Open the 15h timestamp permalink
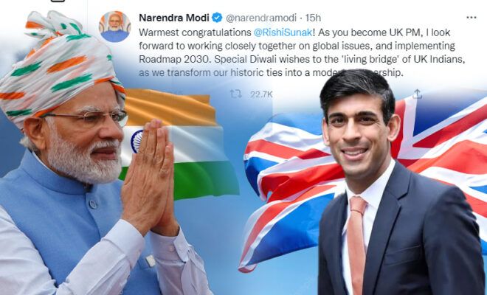487x295 pixels. pyautogui.click(x=313, y=18)
